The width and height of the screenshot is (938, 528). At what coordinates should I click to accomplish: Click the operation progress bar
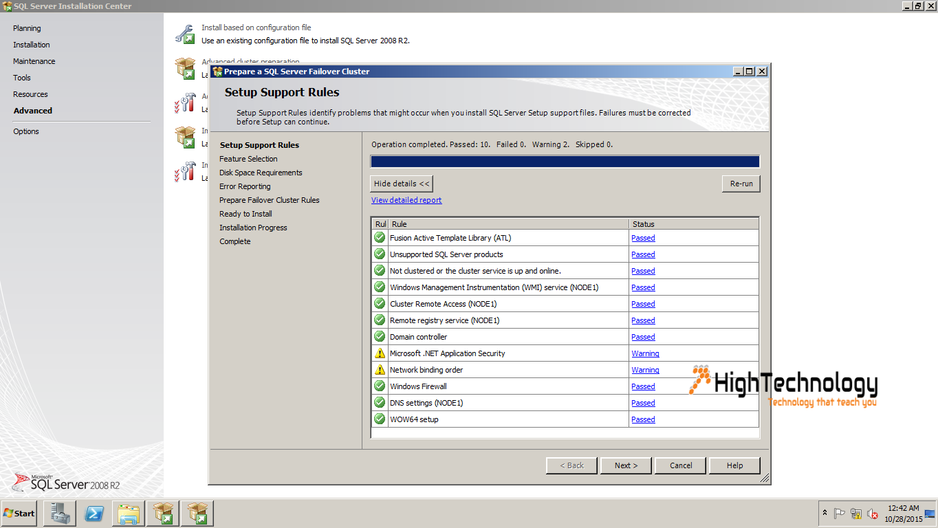point(565,162)
